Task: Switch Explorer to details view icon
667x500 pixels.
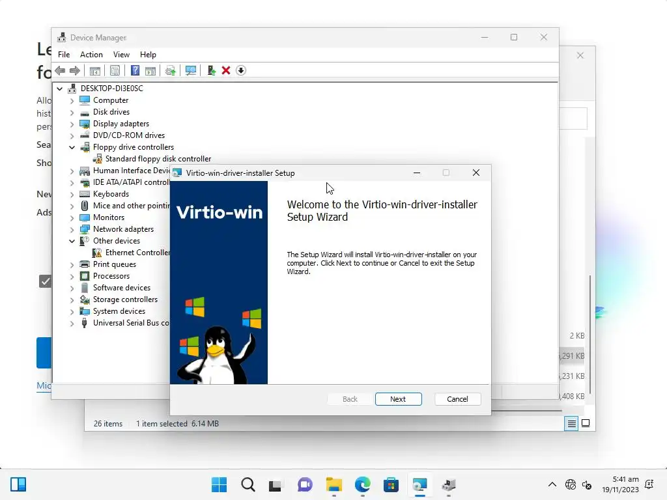Action: point(571,423)
